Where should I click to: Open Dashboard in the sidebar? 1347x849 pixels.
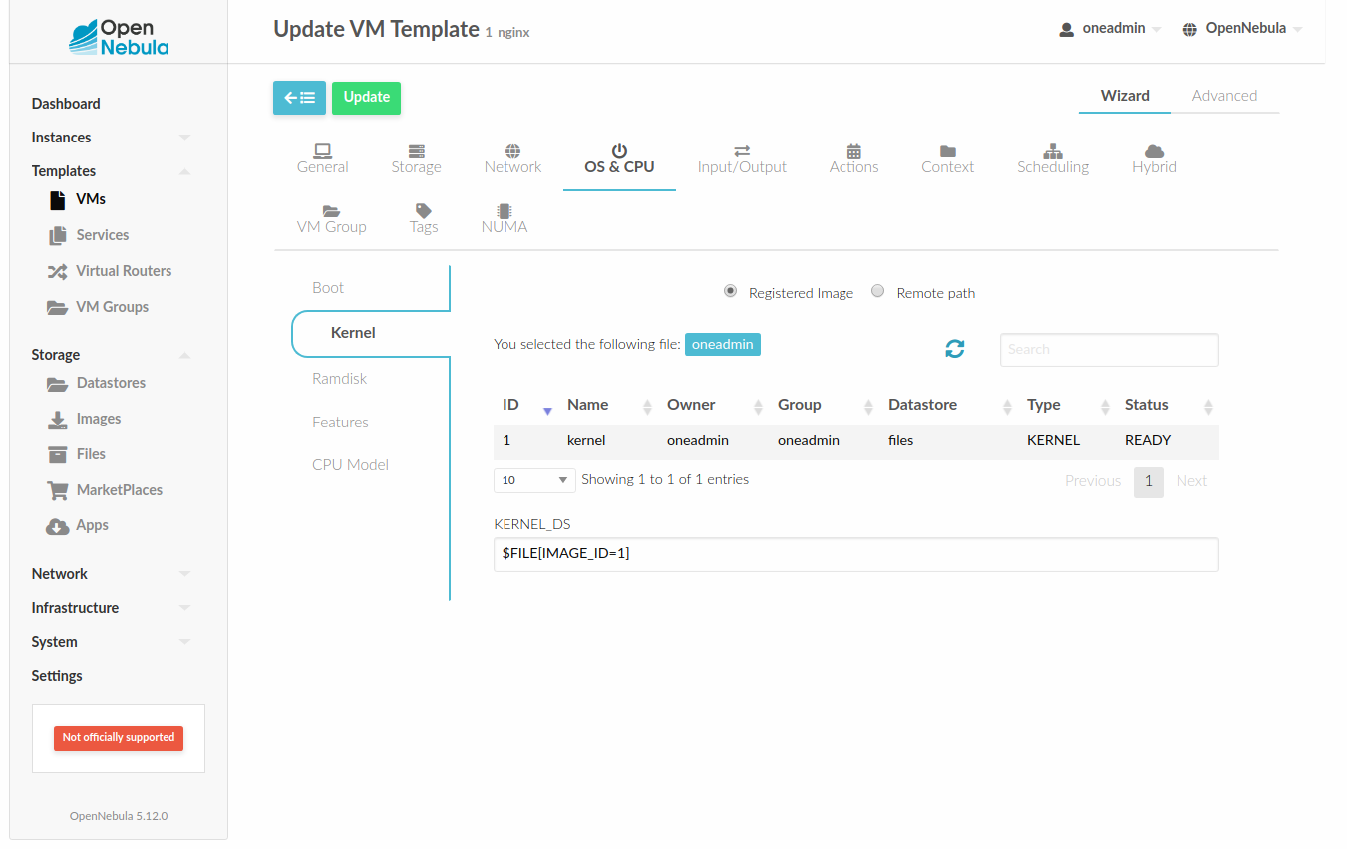tap(66, 104)
